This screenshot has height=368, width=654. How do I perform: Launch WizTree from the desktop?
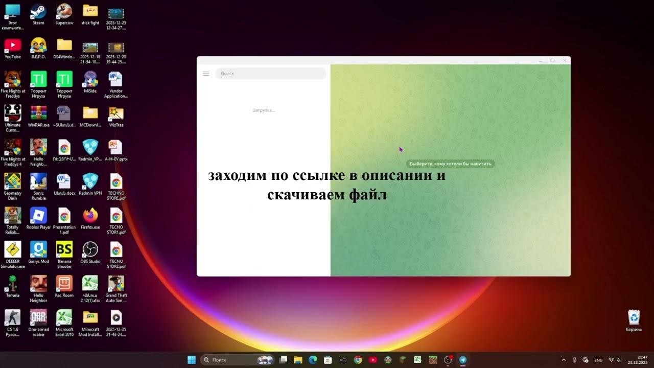point(116,117)
